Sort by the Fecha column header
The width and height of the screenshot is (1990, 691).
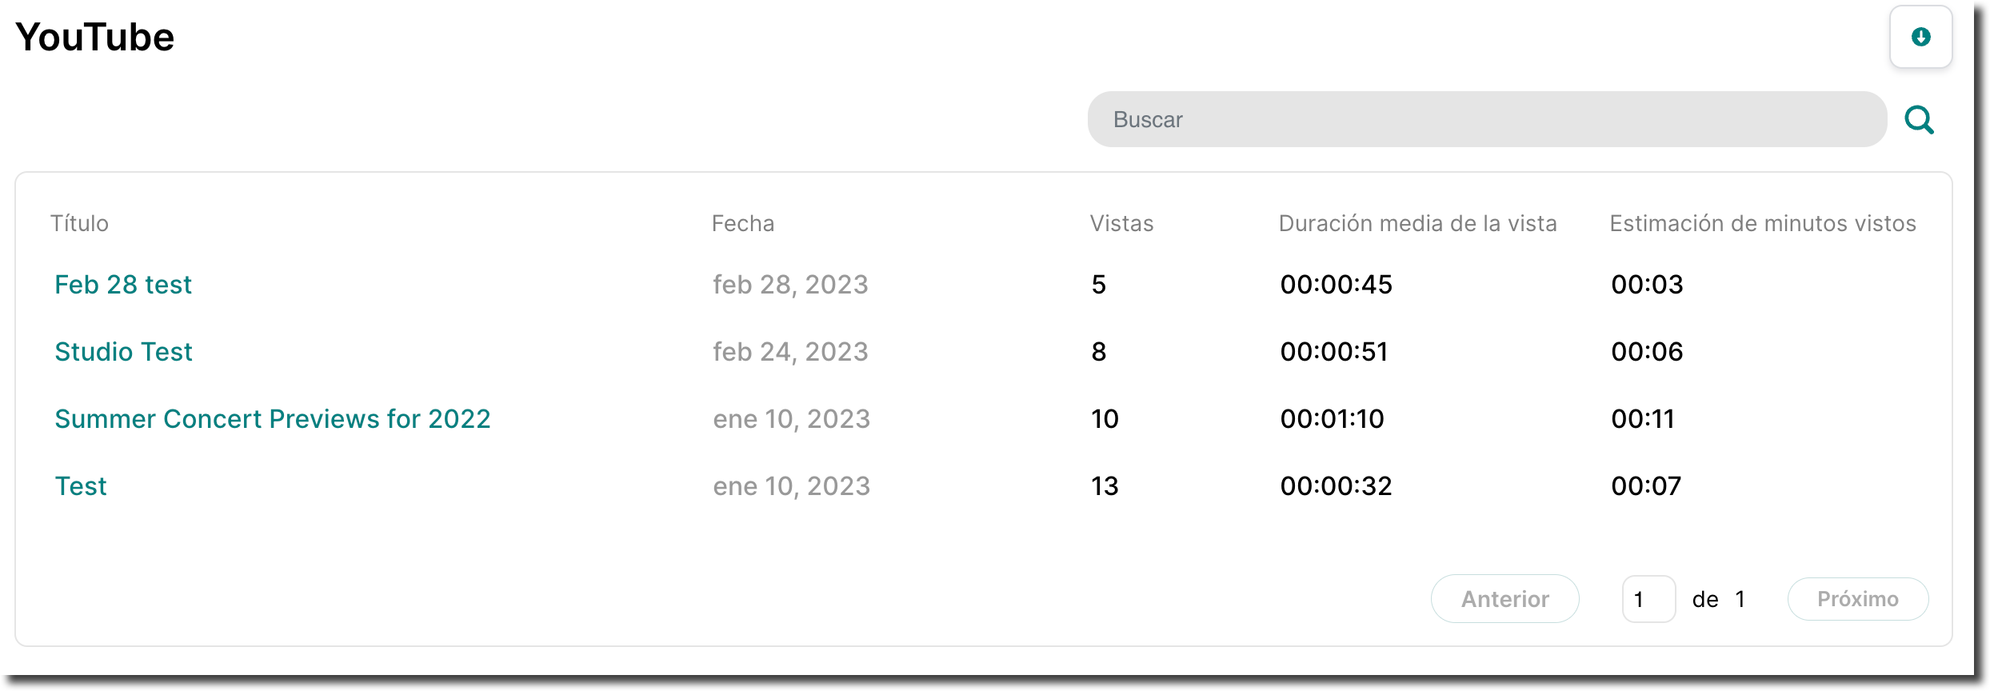pos(742,223)
